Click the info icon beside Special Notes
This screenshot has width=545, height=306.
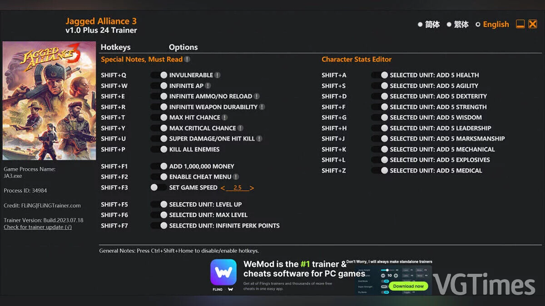(187, 59)
